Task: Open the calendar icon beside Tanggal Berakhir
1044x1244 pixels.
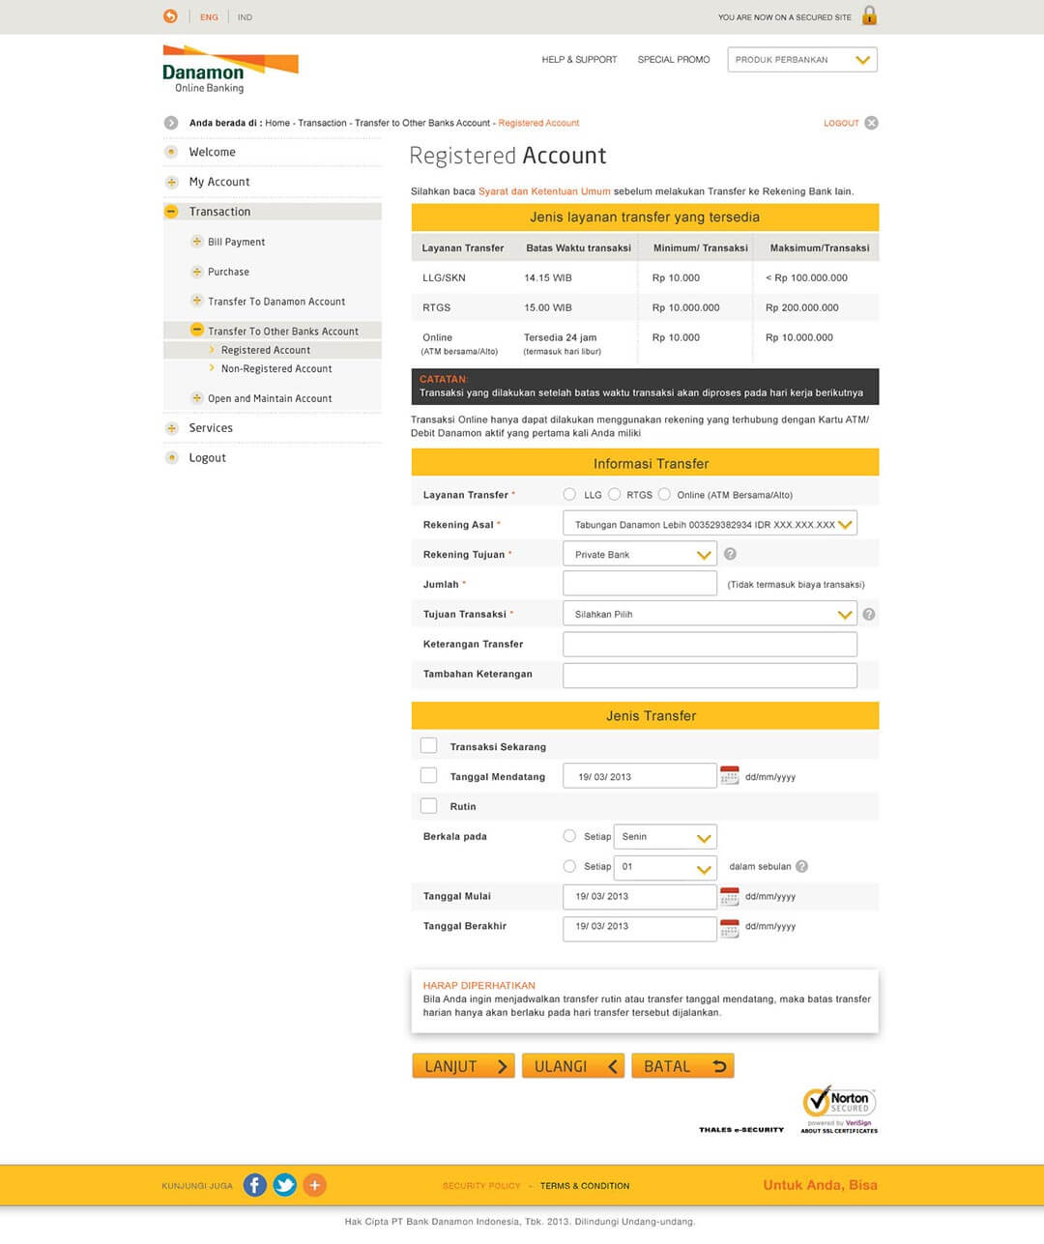Action: pyautogui.click(x=729, y=928)
